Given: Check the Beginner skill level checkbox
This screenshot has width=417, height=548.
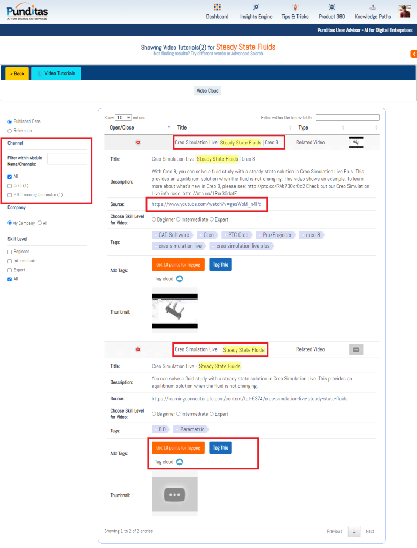Looking at the screenshot, I should pos(10,252).
